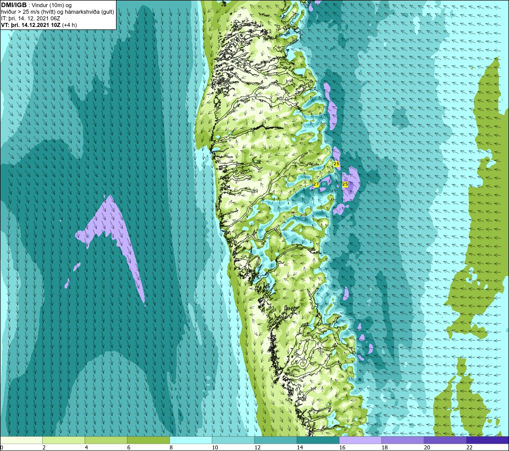Click the 'IT: þri. 14. 12. 2021 06Z' line
The height and width of the screenshot is (451, 509).
[x=31, y=18]
